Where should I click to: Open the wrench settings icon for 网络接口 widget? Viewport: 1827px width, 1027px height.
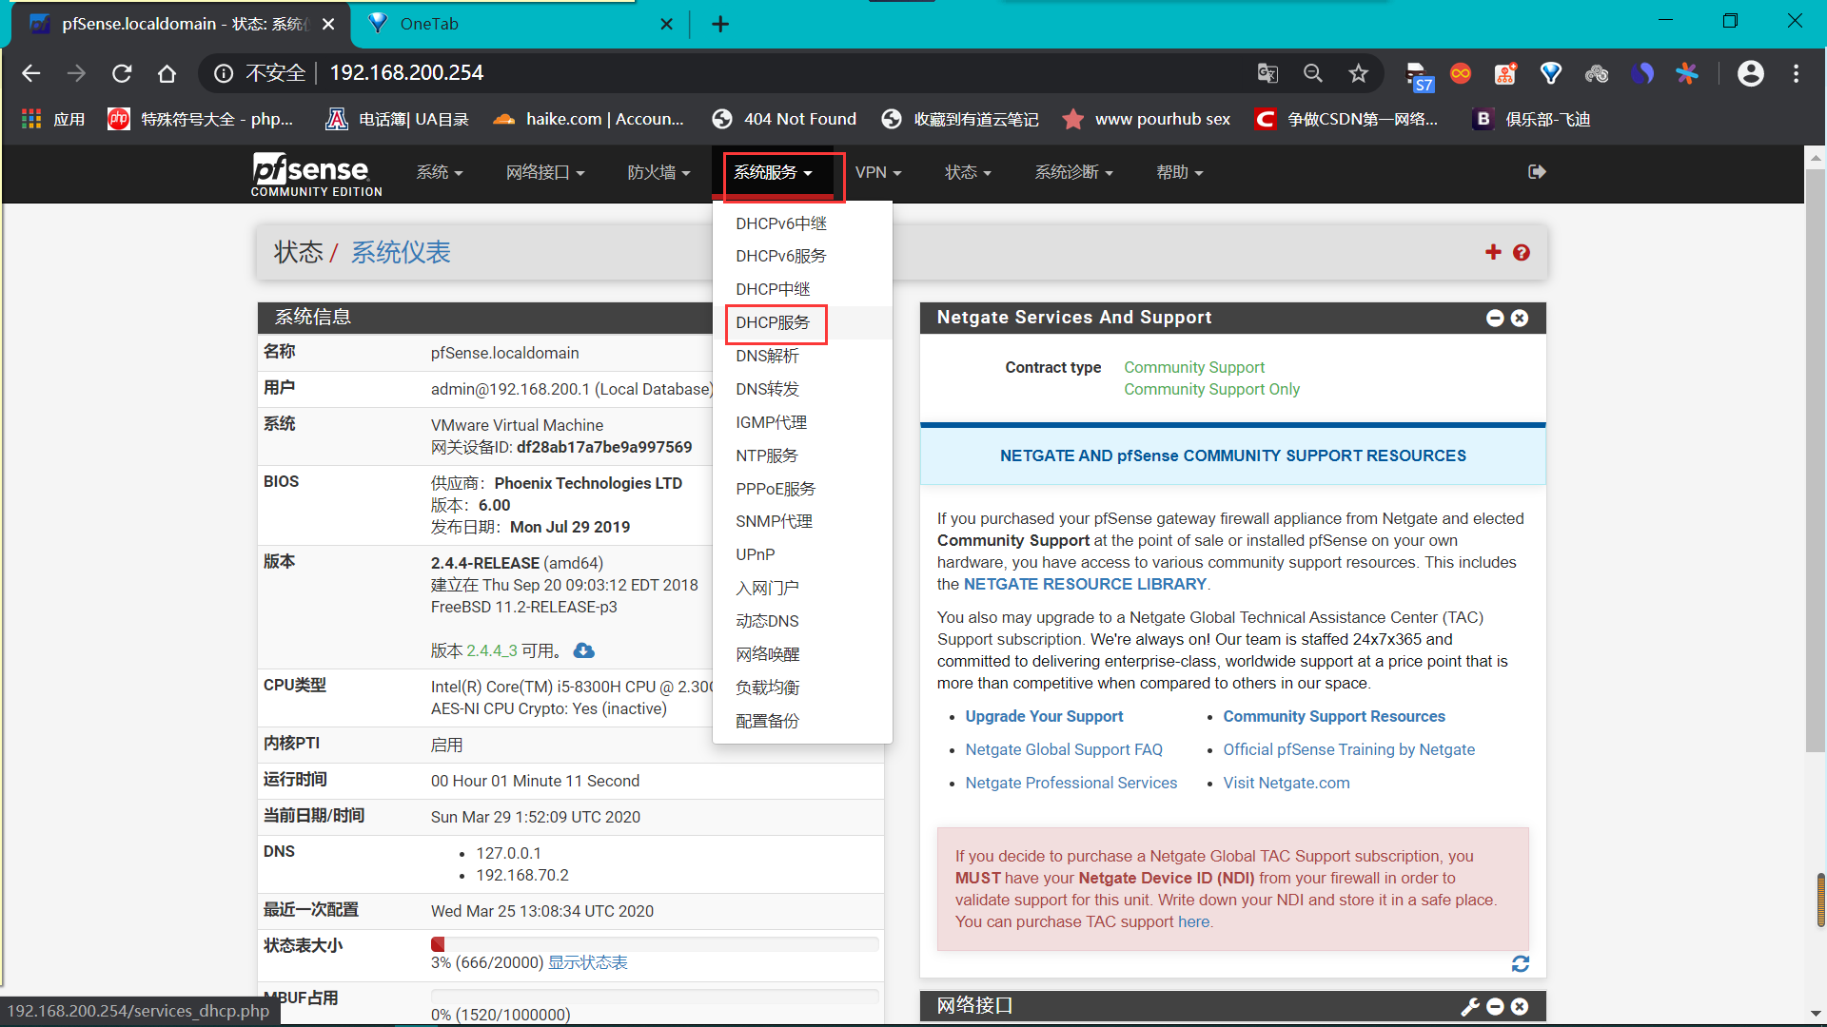pyautogui.click(x=1469, y=1006)
